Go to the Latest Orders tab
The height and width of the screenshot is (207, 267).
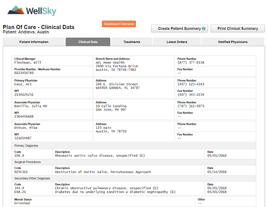(177, 42)
